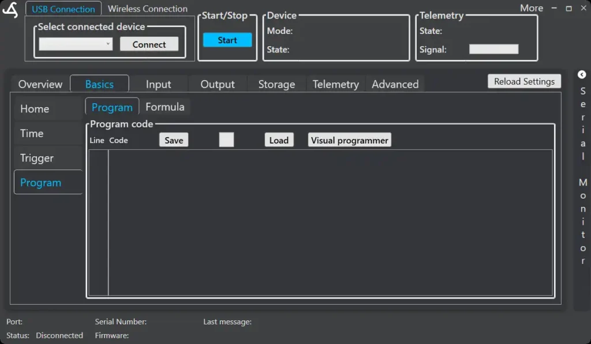591x344 pixels.
Task: Click the Status: Disconnected text
Action: pos(44,335)
